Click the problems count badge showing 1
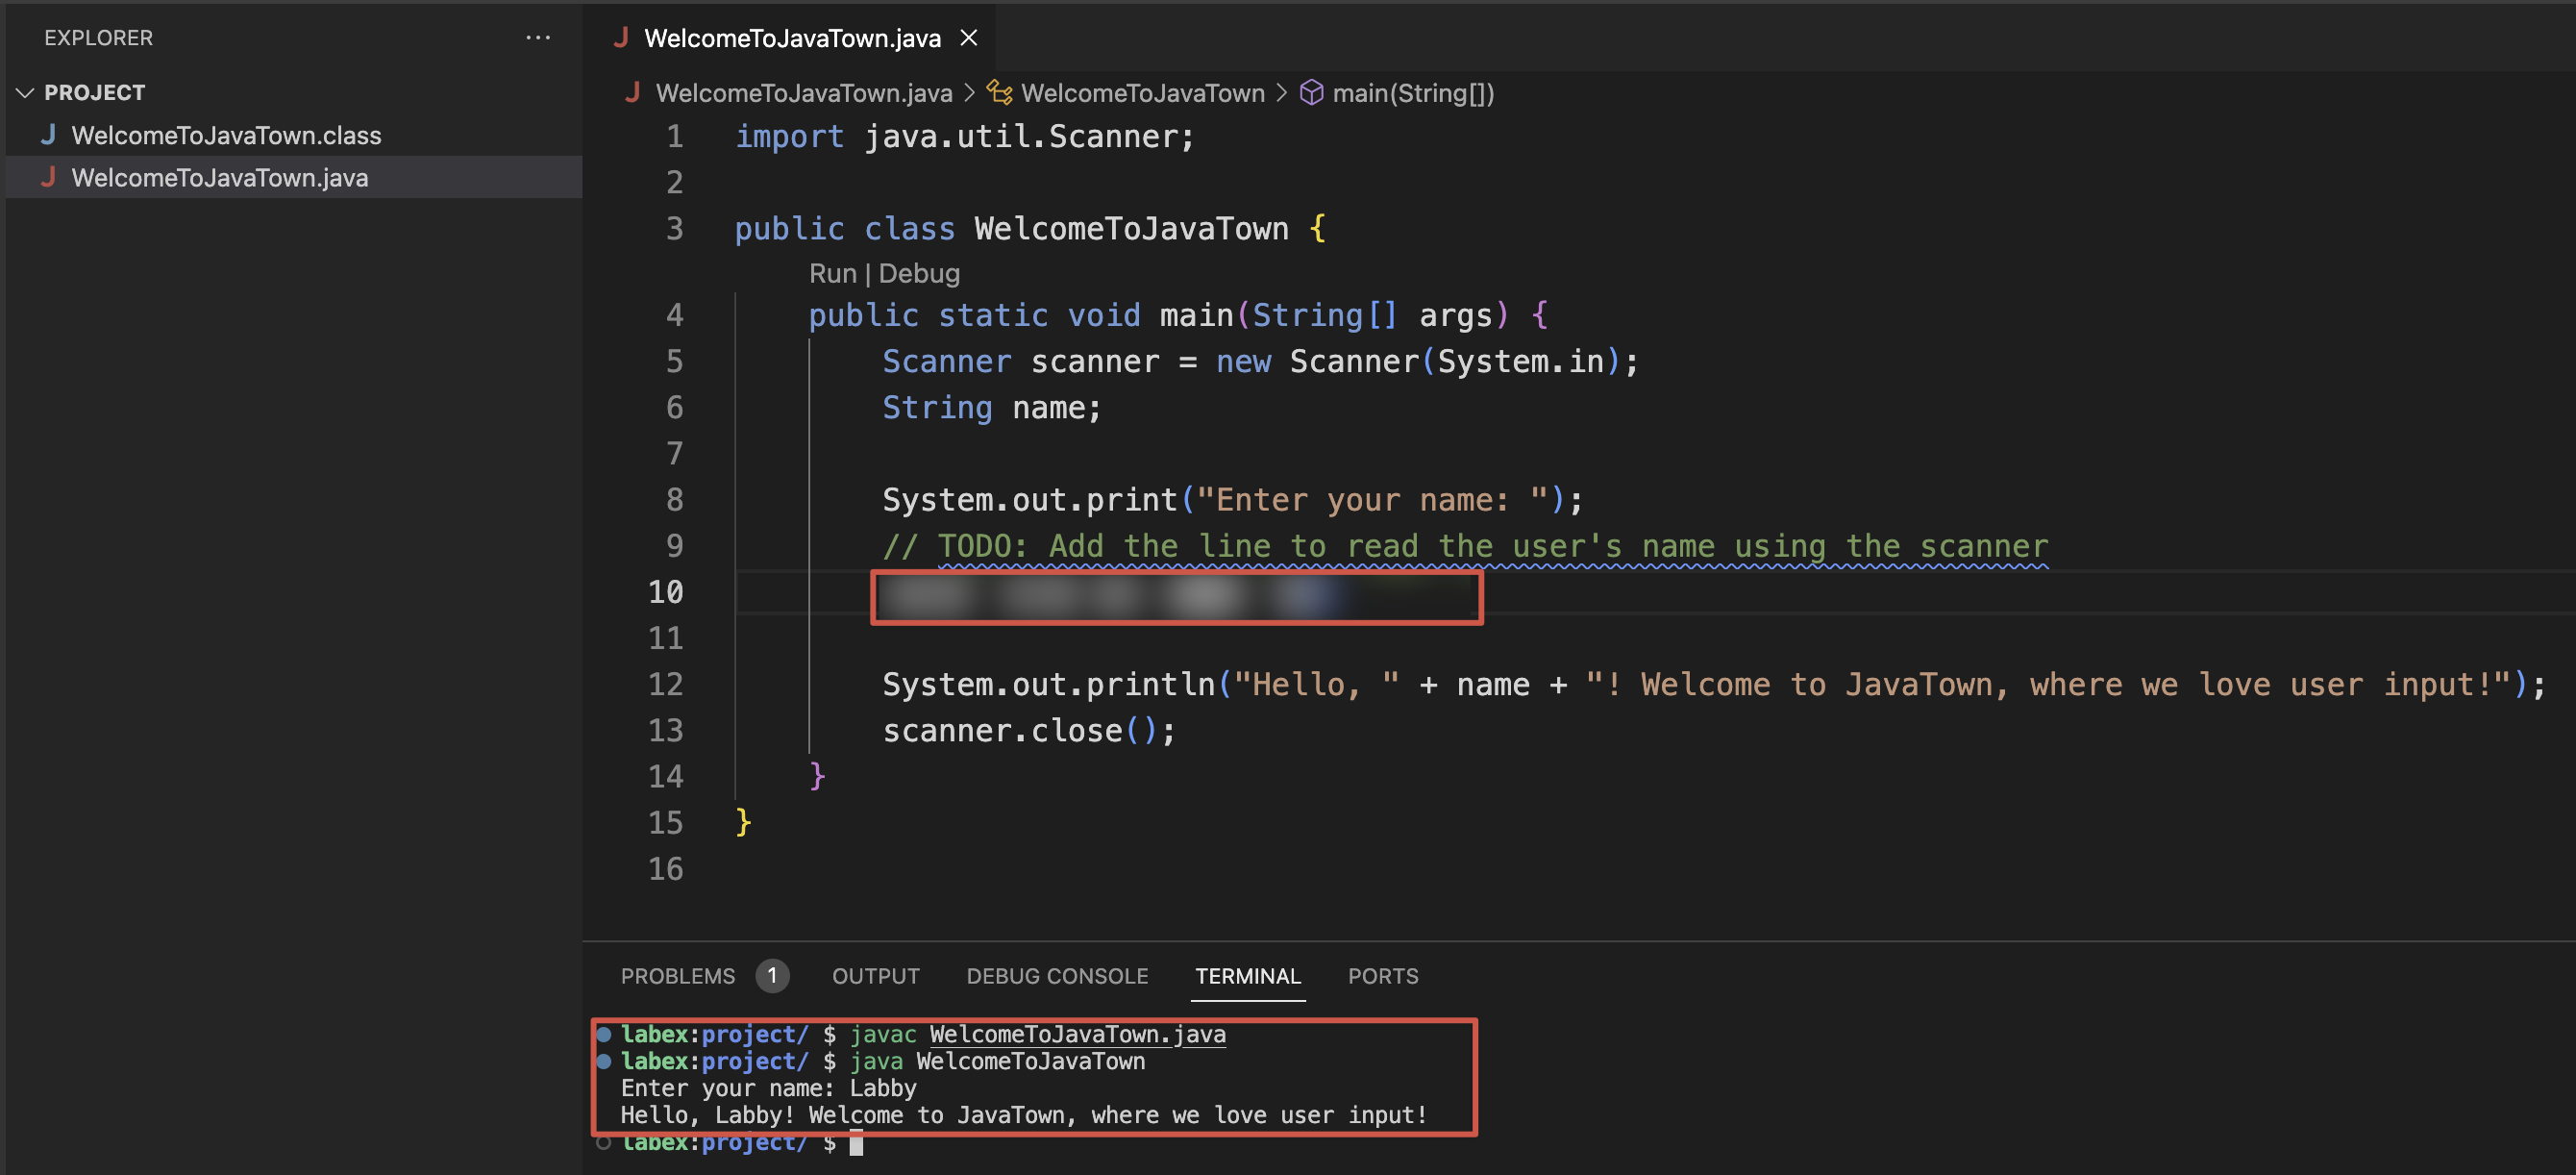This screenshot has height=1175, width=2576. [x=771, y=976]
